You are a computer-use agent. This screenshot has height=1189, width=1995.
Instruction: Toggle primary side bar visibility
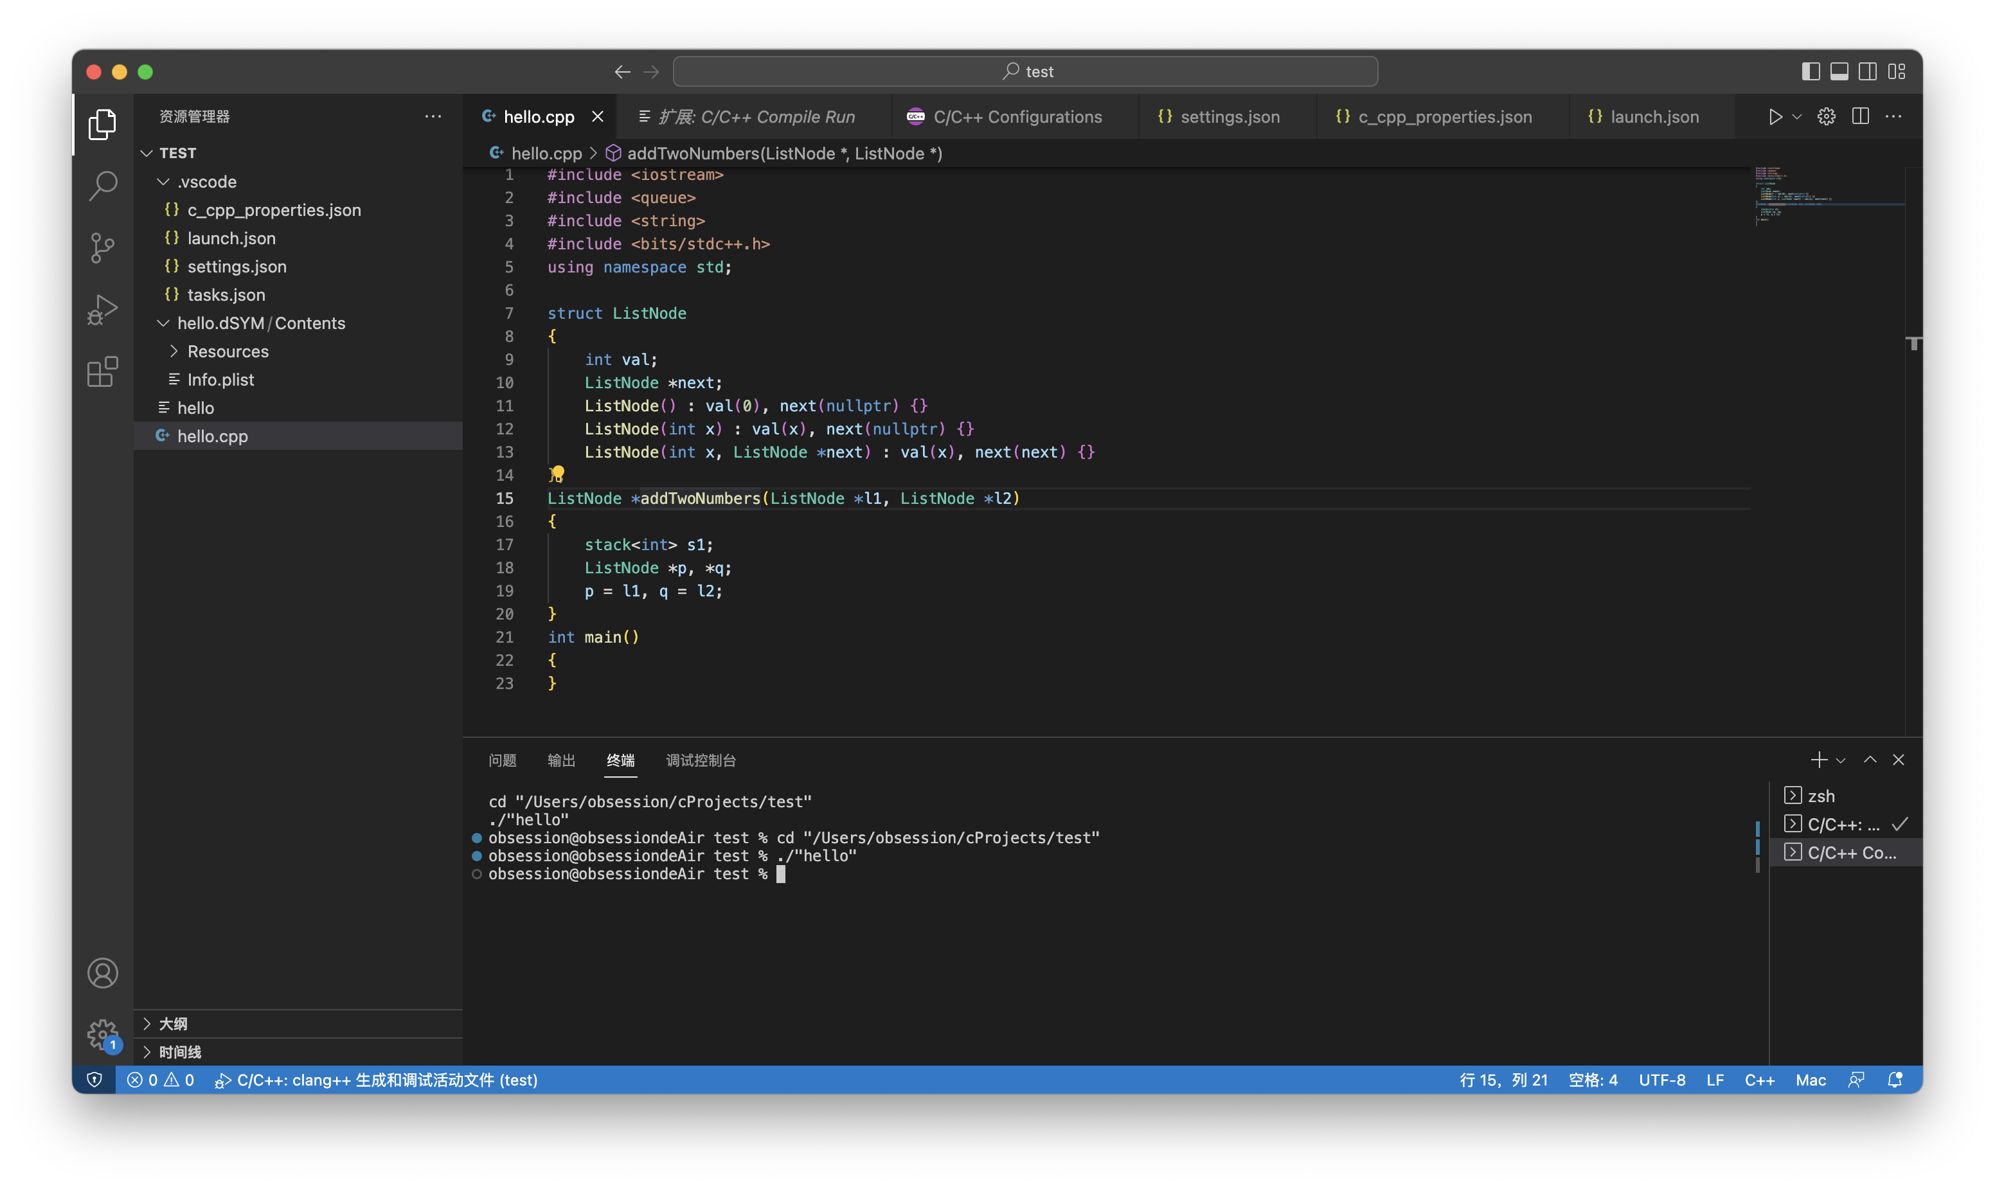(x=1810, y=72)
